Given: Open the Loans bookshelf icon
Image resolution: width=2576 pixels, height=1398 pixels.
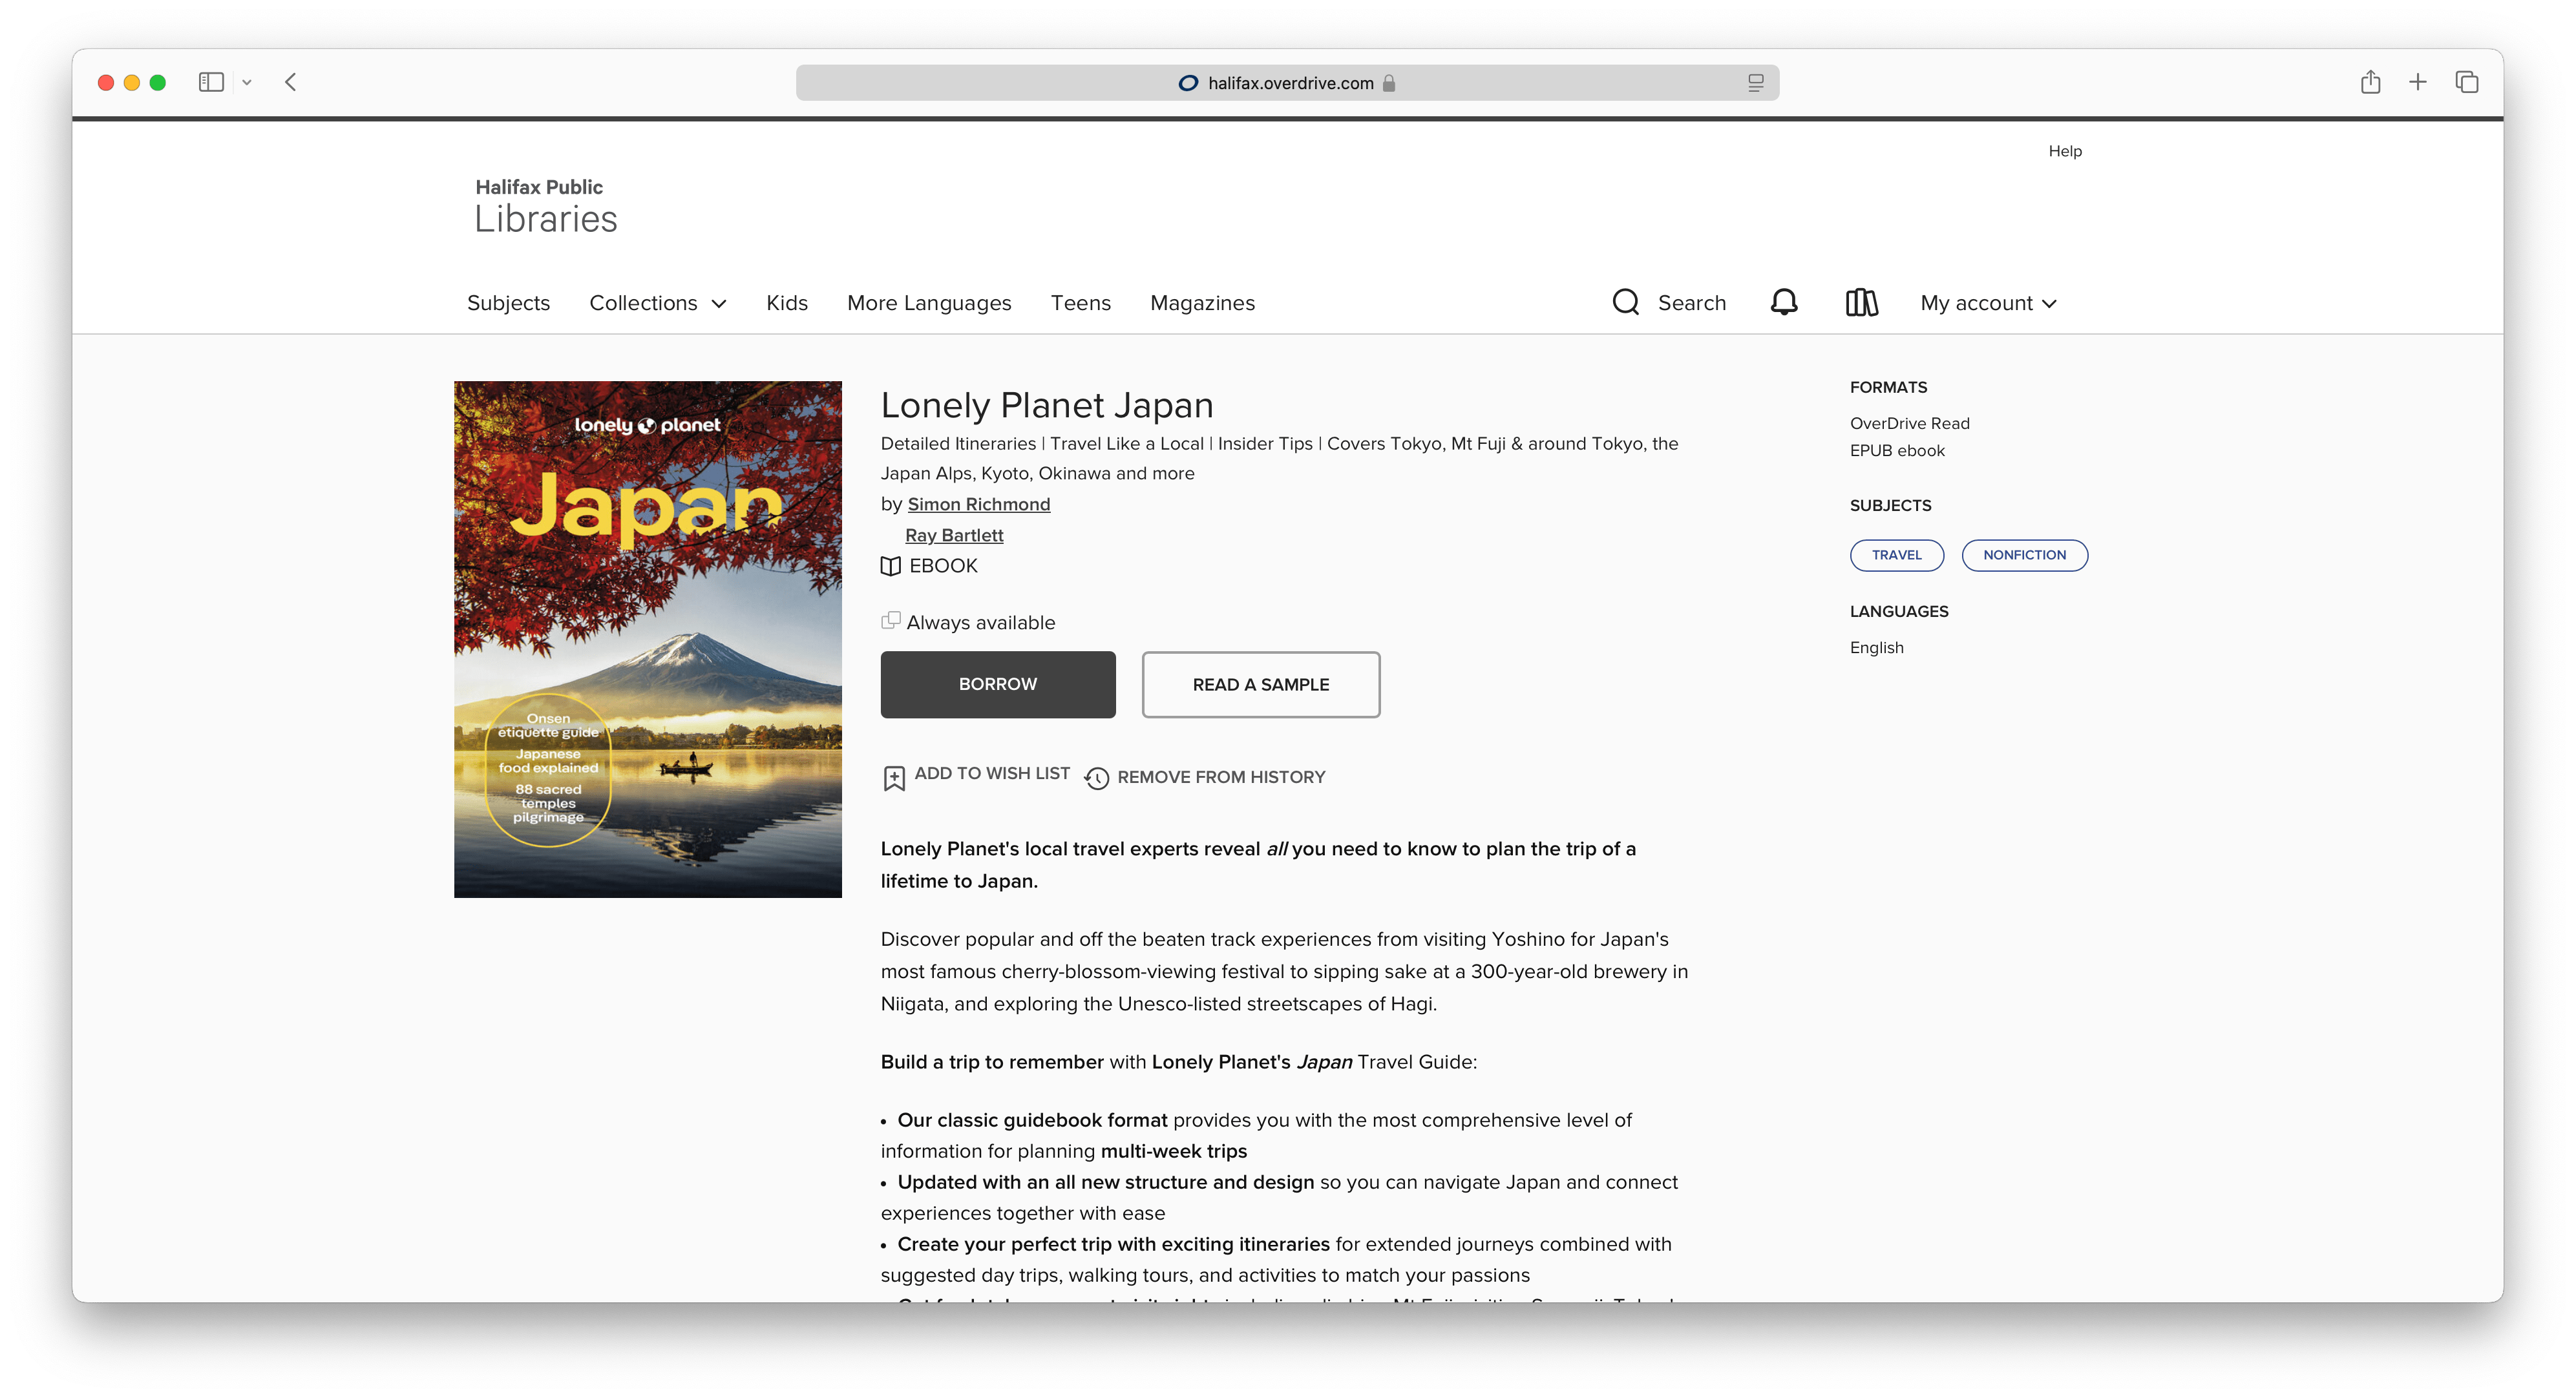Looking at the screenshot, I should (x=1861, y=302).
